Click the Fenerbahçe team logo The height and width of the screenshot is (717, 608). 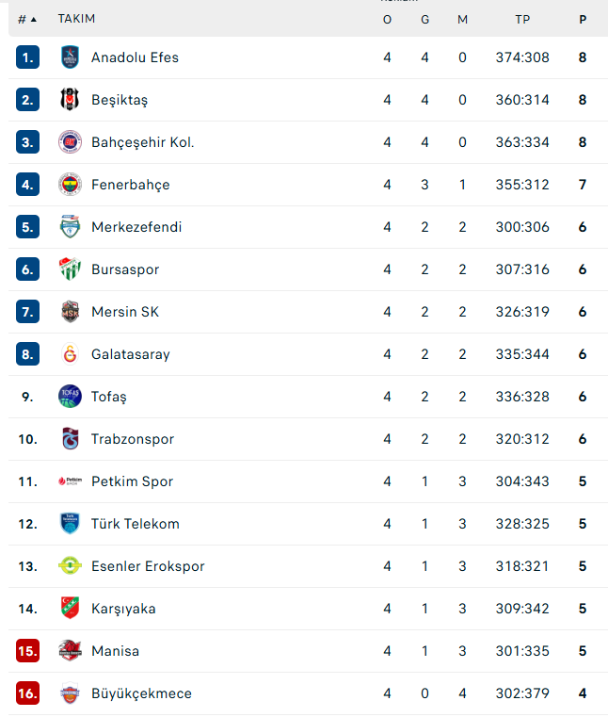coord(71,185)
